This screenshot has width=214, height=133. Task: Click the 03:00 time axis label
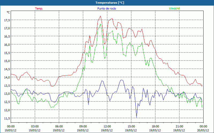coord(35,126)
